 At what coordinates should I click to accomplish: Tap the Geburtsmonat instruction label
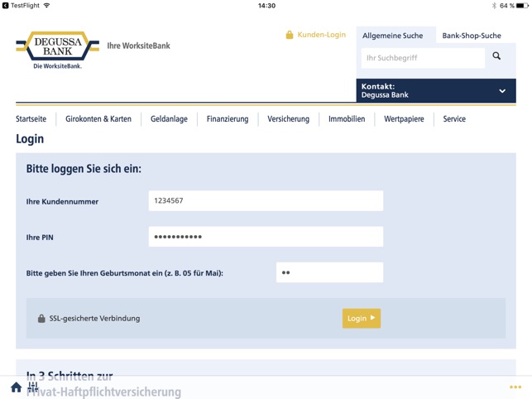[124, 273]
